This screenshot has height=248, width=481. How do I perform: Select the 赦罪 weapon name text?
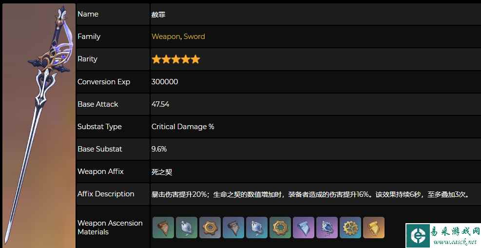click(x=158, y=15)
